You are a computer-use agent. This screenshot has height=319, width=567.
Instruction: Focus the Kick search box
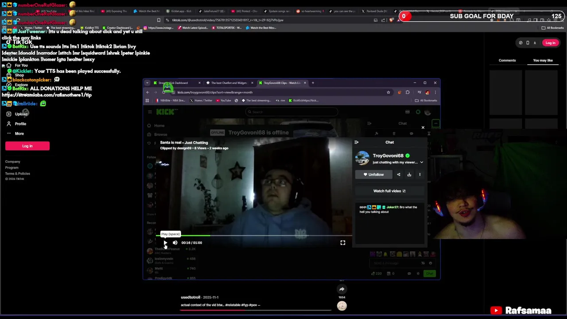[x=291, y=112]
